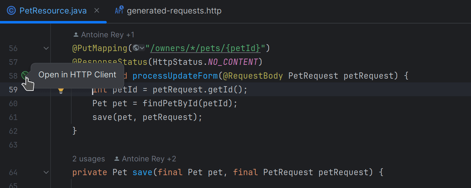Open intention actions via the yellow lightbulb icon
The height and width of the screenshot is (188, 471).
point(61,90)
